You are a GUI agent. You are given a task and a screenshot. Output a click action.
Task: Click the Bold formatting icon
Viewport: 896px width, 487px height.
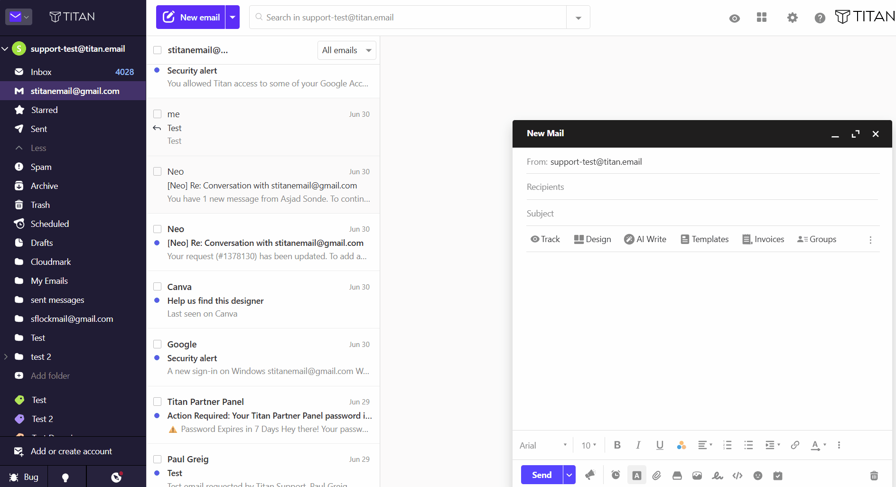617,445
